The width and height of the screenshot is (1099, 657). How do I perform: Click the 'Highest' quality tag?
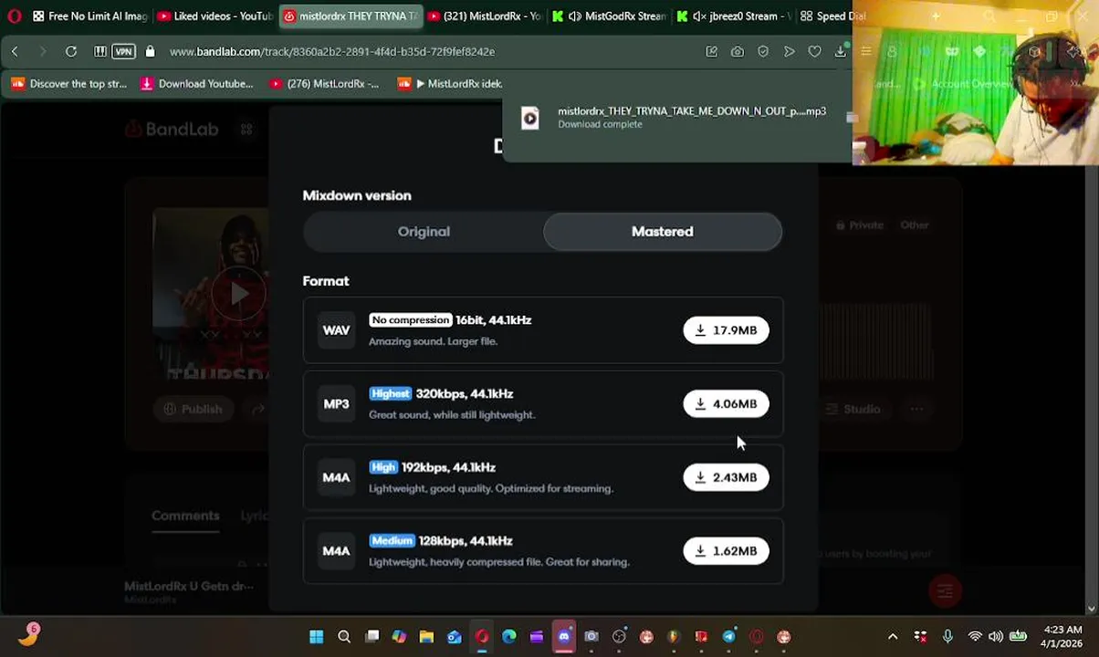(x=391, y=394)
